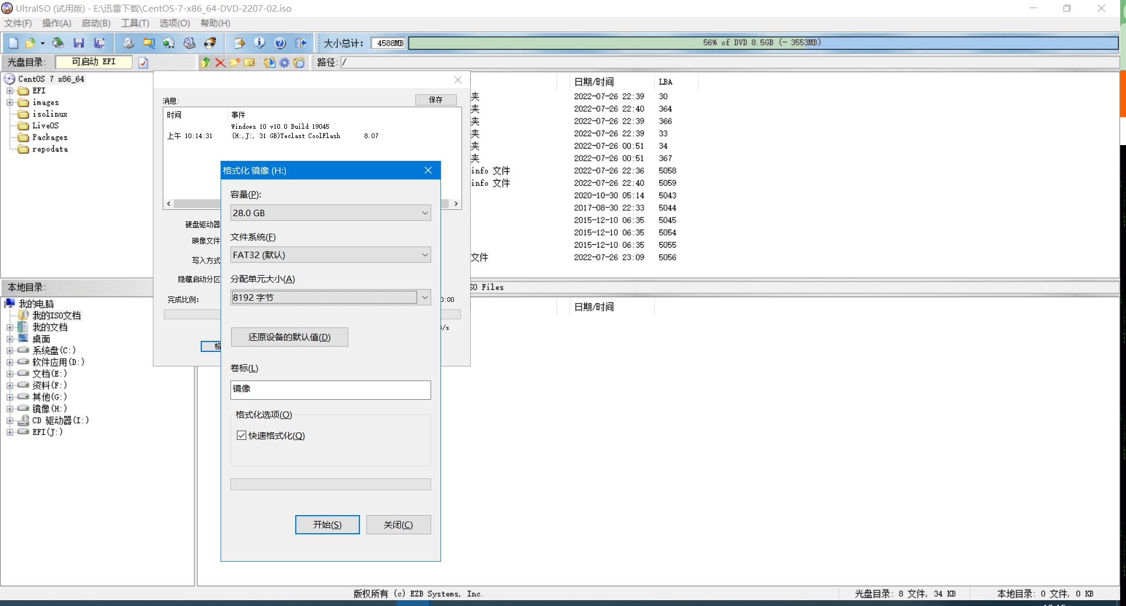Click the blue gear properties icon
The height and width of the screenshot is (606, 1126).
pos(284,62)
